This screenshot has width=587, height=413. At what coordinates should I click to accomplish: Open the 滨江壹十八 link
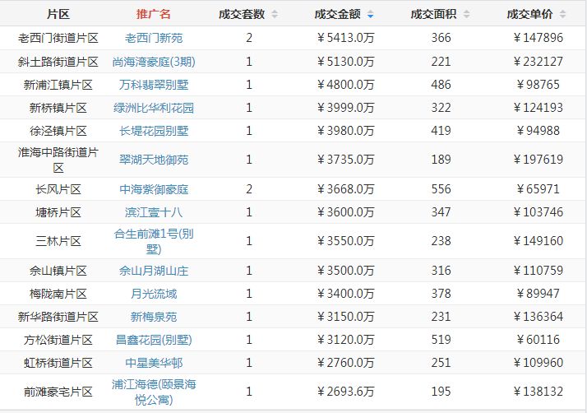(154, 212)
